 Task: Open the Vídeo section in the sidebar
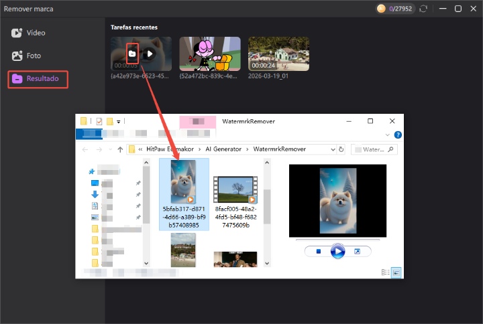point(28,33)
